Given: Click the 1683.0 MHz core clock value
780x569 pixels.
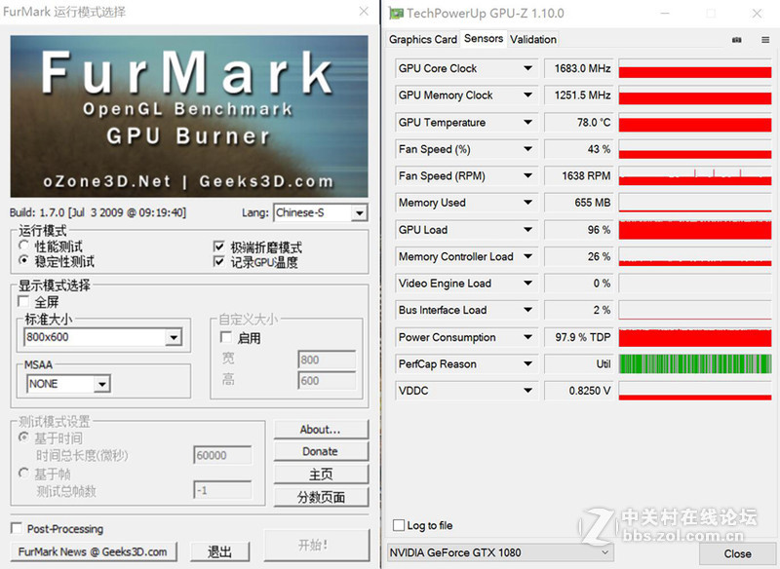Looking at the screenshot, I should pyautogui.click(x=579, y=68).
